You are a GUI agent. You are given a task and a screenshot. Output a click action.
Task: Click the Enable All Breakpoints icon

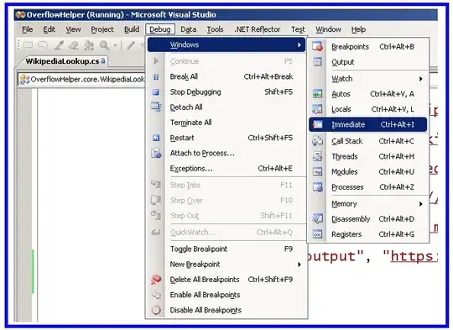[156, 295]
